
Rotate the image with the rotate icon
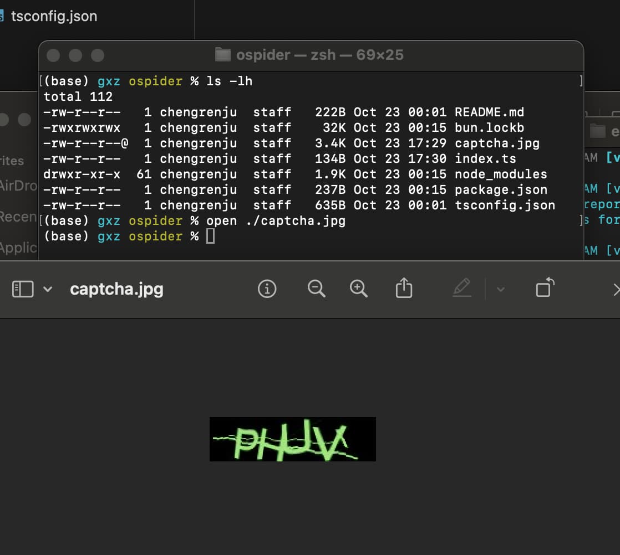[545, 288]
